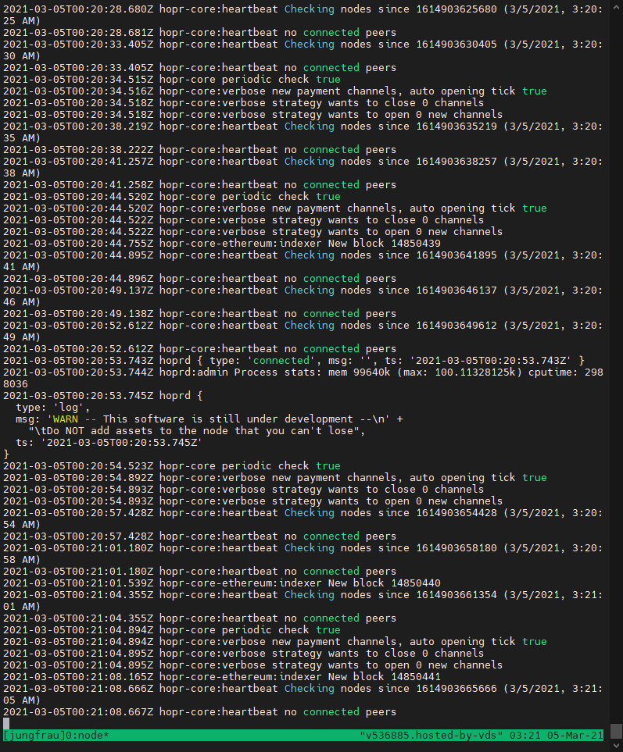623x752 pixels.
Task: Click the block number 14850441
Action: 416,677
